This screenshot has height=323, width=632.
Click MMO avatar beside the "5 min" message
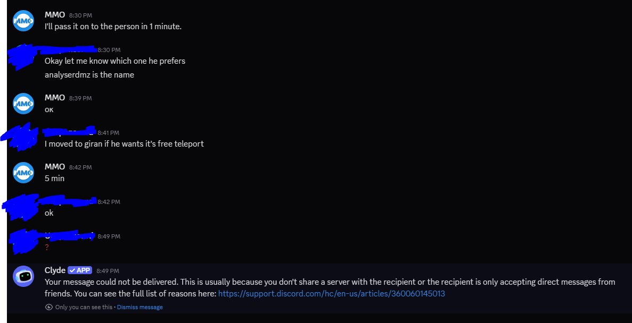tap(23, 173)
